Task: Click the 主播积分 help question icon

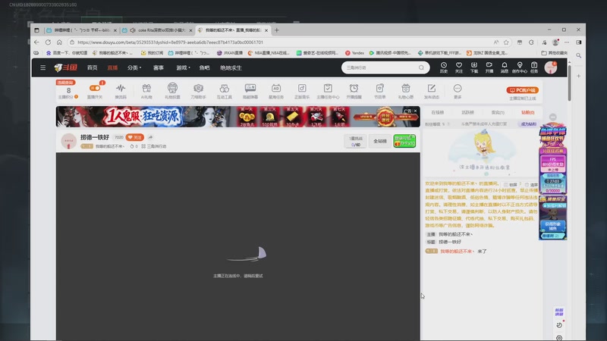Action: (x=77, y=97)
